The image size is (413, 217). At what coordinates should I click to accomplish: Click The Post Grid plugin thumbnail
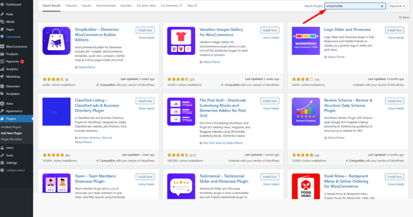click(181, 112)
